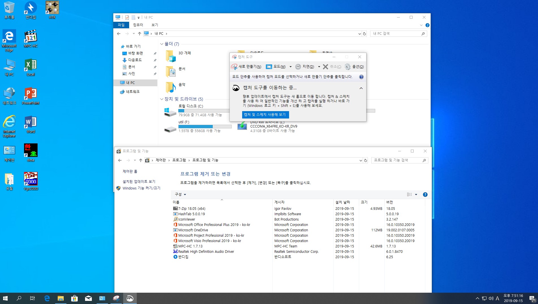Select the MPC-HC desktop shortcut
Viewport: 538px width, 304px height.
(x=31, y=39)
